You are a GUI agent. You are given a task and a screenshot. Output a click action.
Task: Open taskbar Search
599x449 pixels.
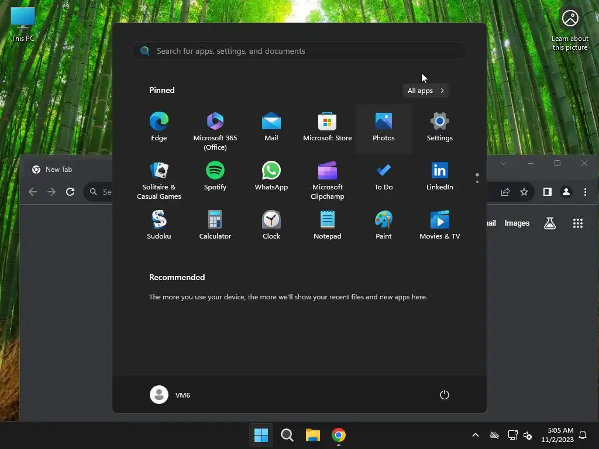pos(287,435)
